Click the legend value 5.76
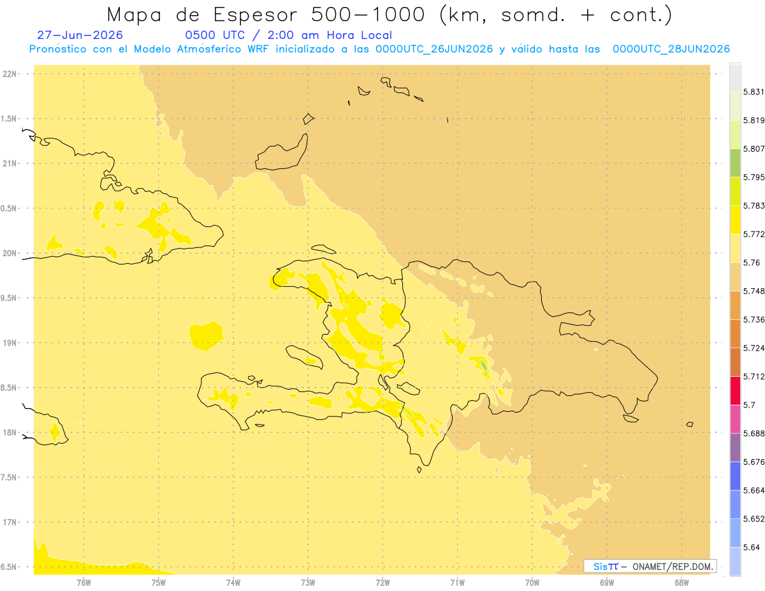This screenshot has height=591, width=765. point(752,263)
